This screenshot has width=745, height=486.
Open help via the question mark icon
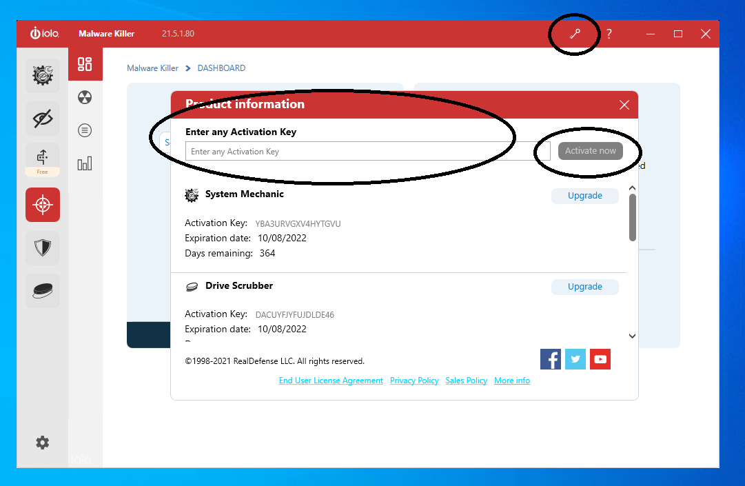click(x=609, y=34)
